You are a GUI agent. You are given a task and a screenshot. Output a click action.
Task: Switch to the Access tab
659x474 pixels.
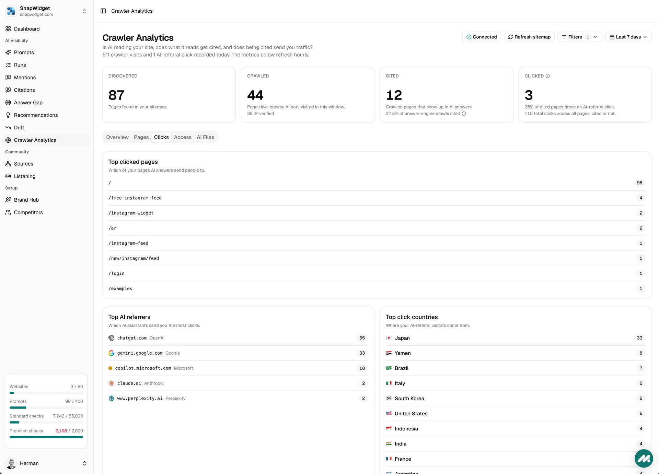[183, 137]
